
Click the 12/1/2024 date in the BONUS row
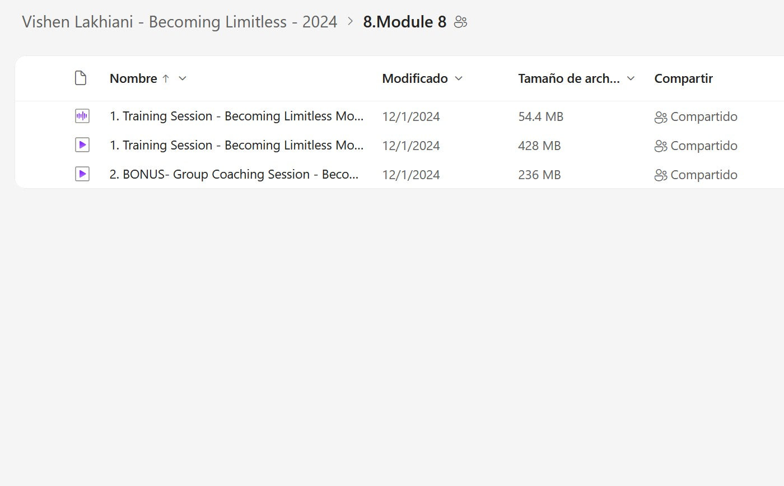click(x=410, y=175)
